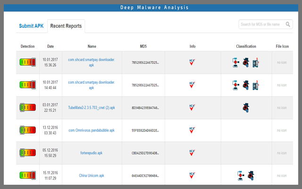302x189 pixels.
Task: Click the HCA info icon for TubeMate2 report
Action: click(192, 108)
